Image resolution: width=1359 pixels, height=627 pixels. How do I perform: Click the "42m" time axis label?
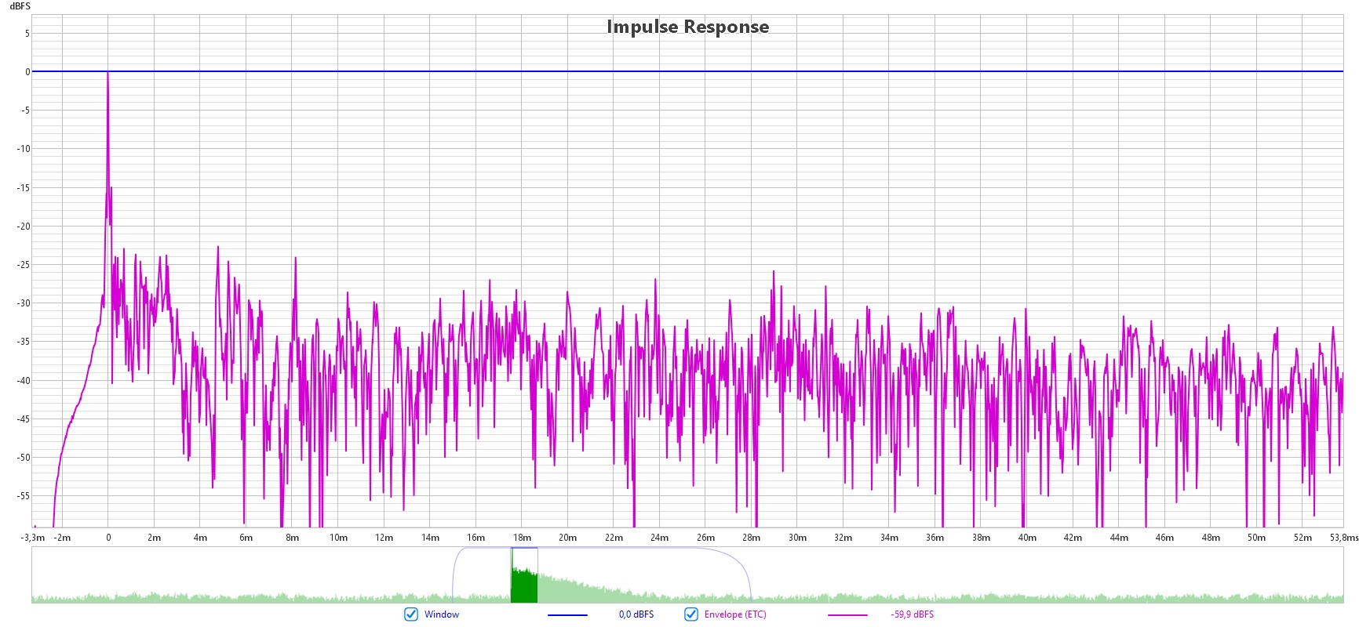coord(1073,538)
